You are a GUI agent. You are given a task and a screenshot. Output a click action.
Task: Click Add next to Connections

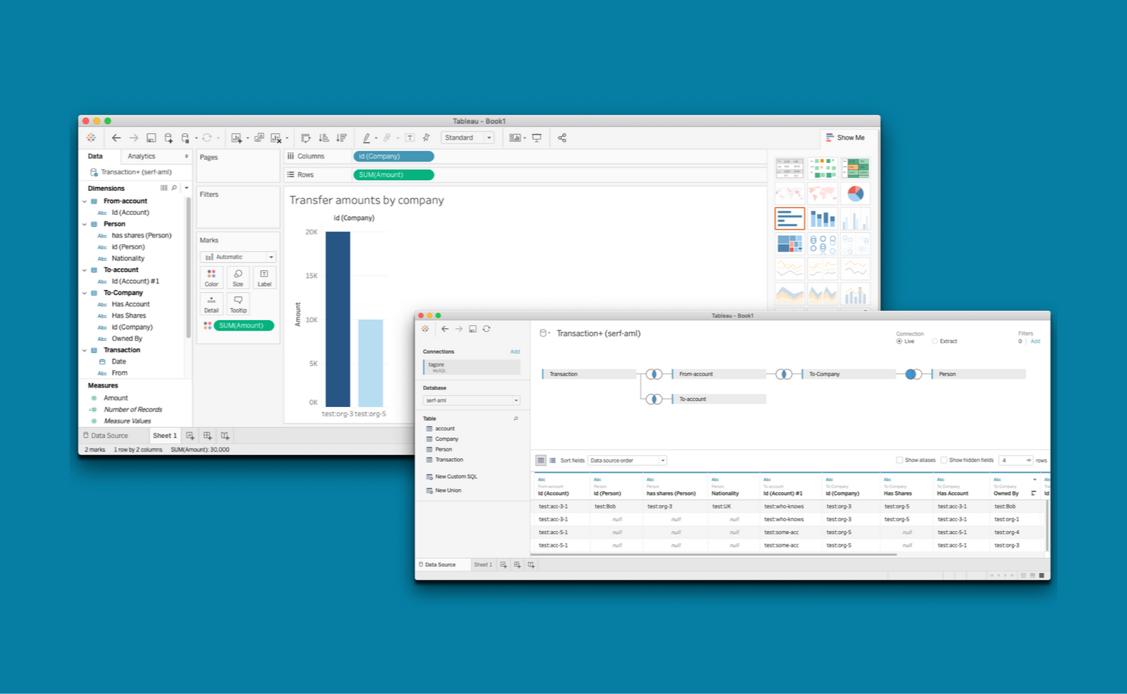(x=515, y=352)
